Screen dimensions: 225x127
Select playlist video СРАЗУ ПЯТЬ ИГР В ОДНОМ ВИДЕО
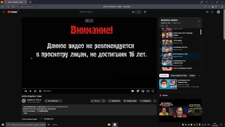[180, 35]
